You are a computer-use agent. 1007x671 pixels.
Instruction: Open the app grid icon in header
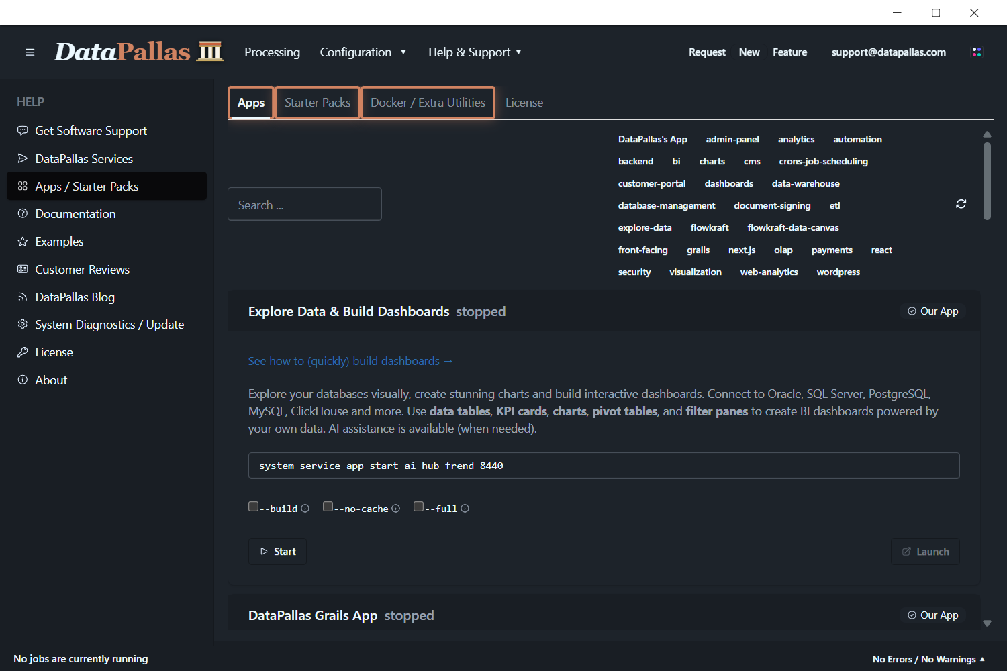click(x=977, y=52)
